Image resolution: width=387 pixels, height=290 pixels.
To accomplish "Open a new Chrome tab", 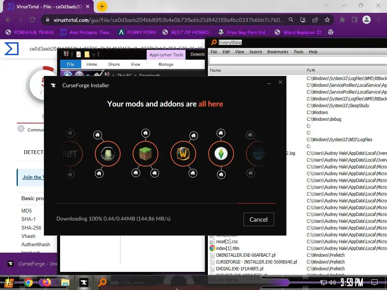I will coord(102,7).
